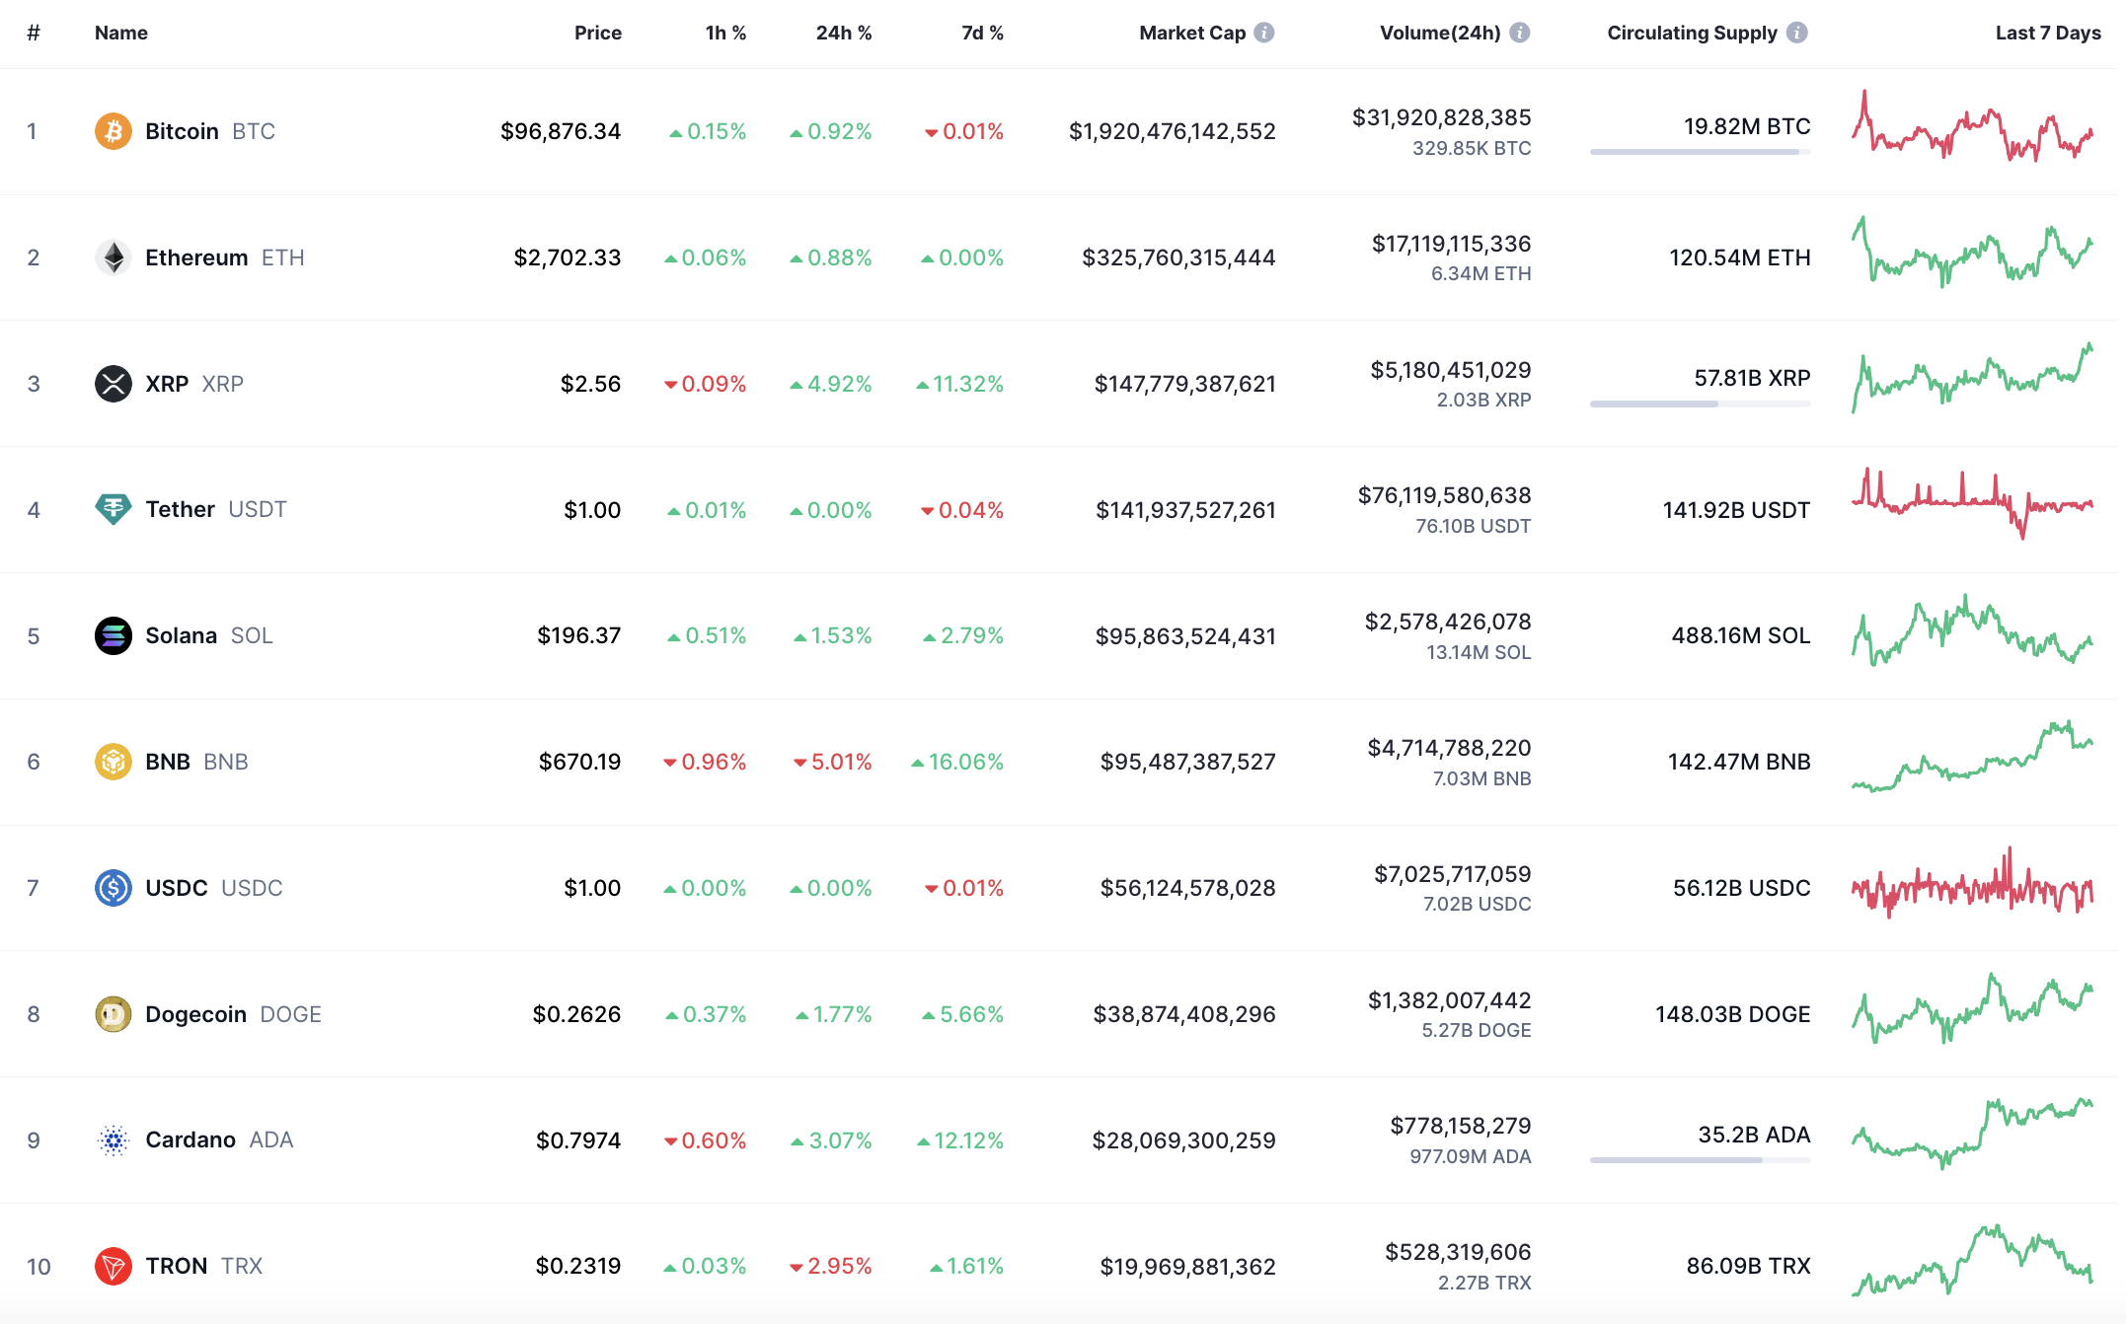The image size is (2126, 1324).
Task: Click Bitcoin circulating supply progress bar
Action: 1699,152
